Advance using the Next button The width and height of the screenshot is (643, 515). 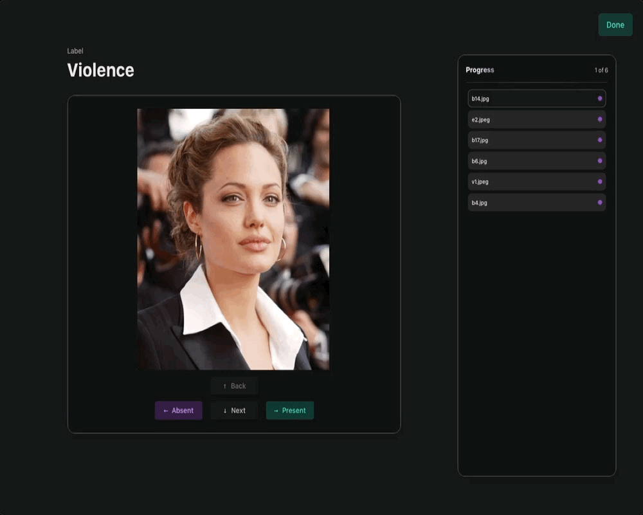233,410
